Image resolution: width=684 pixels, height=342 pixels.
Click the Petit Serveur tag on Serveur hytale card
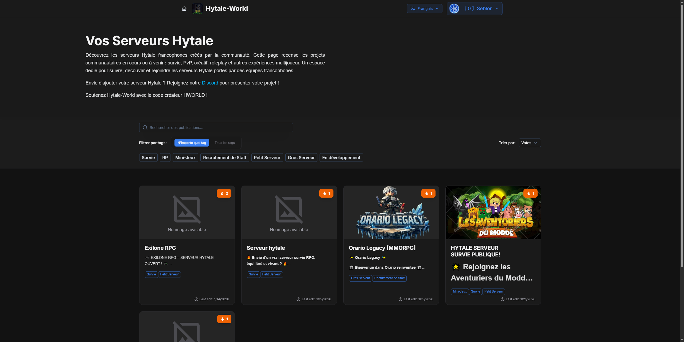(x=271, y=274)
